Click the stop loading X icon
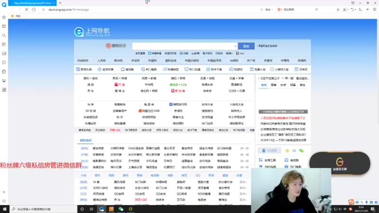Screen dimensions: 379x213 pos(27,9)
